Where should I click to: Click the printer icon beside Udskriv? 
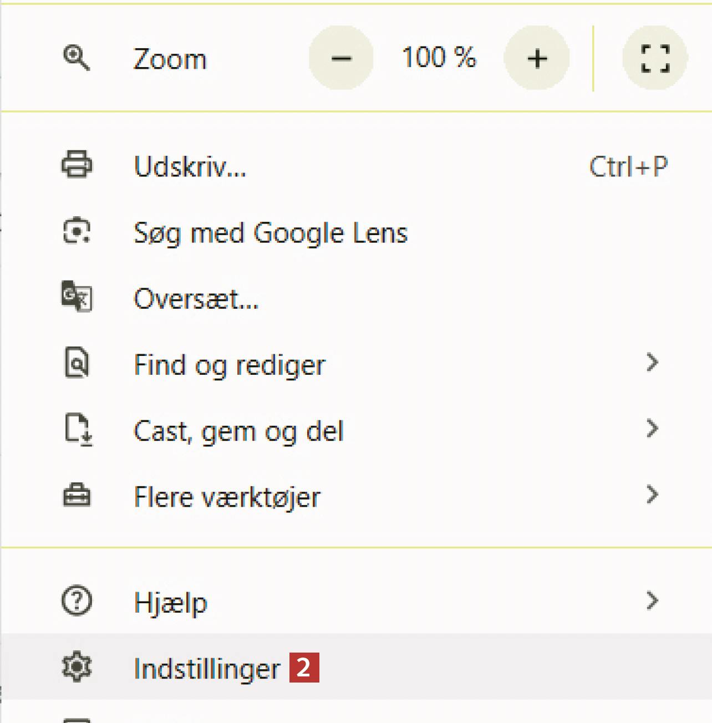pos(77,165)
